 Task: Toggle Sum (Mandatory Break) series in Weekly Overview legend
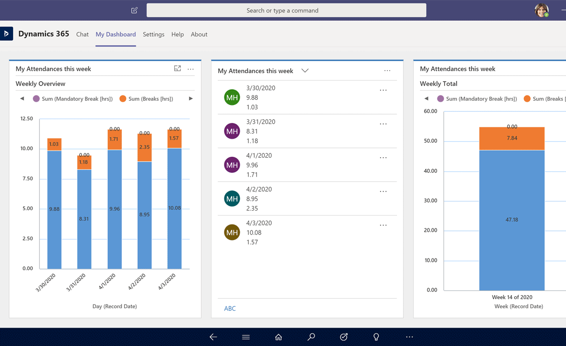pos(73,99)
